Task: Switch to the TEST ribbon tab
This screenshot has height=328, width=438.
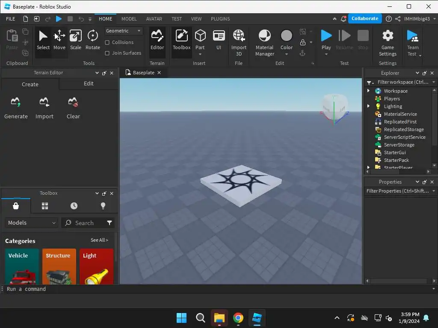Action: pyautogui.click(x=177, y=19)
